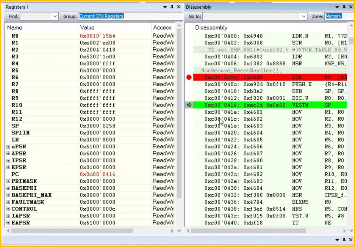355x247 pixels.
Task: Click Registers horizontal scroll left arrow
Action: pyautogui.click(x=8, y=231)
